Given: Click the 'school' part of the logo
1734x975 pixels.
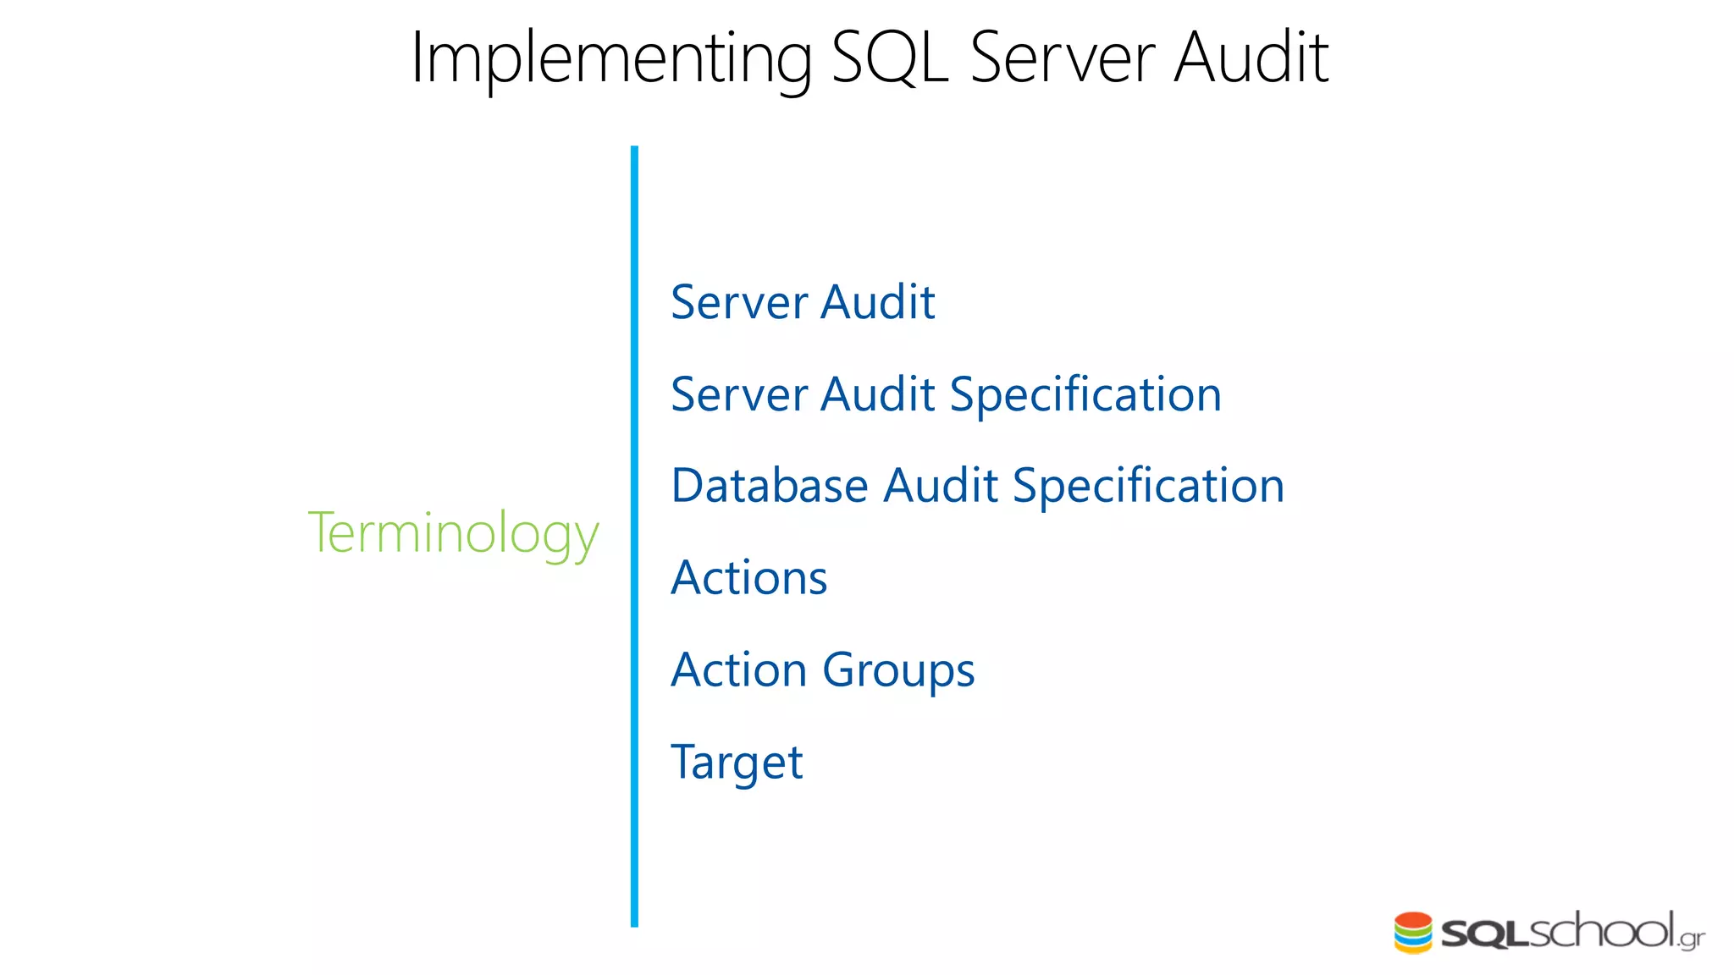Looking at the screenshot, I should click(x=1602, y=931).
